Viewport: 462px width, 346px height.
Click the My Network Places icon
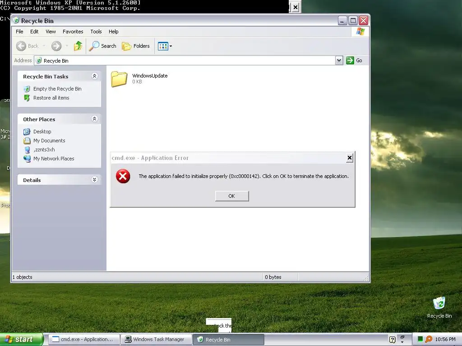[x=27, y=159]
